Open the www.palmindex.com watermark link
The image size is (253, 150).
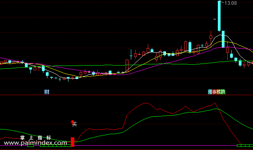tap(35, 143)
